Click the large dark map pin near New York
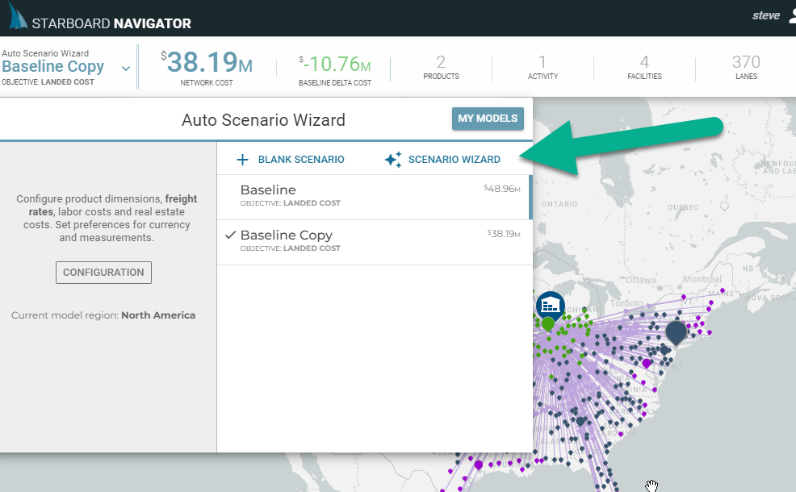 click(677, 333)
